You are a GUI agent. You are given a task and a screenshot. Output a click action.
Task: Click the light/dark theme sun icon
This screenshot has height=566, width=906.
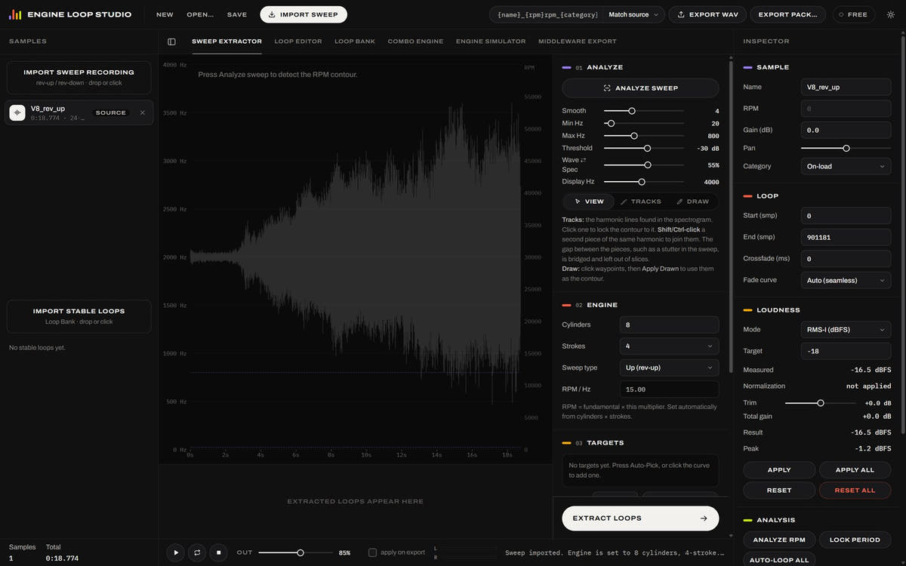click(x=889, y=14)
